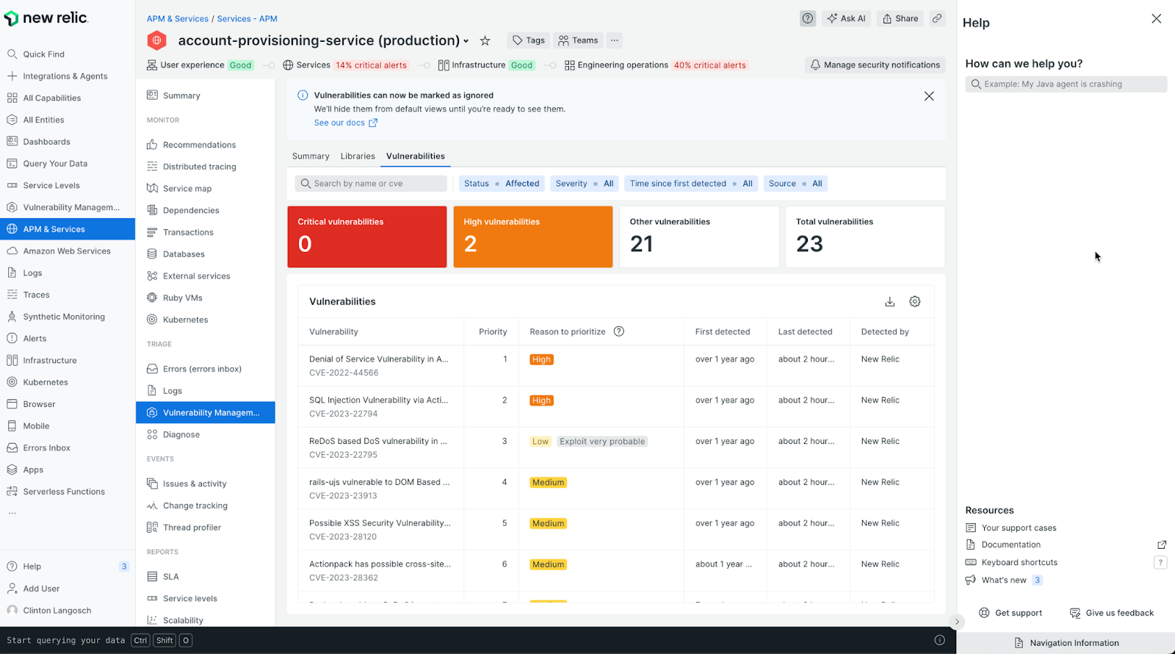
Task: Click the Ask AI button
Action: [x=846, y=18]
